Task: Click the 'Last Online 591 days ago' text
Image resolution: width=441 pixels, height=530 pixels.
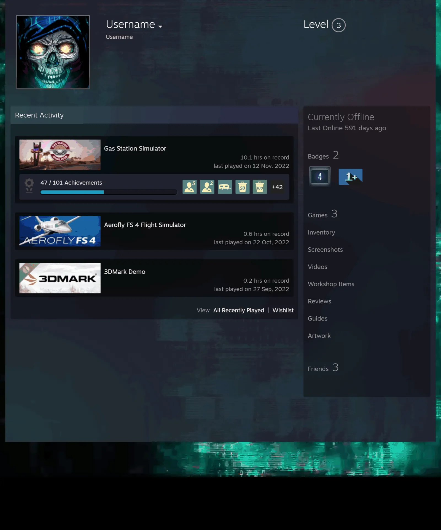Action: (347, 128)
